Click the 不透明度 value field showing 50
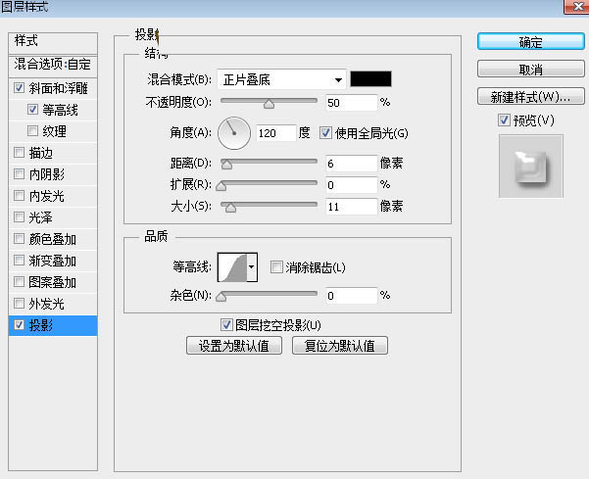This screenshot has width=589, height=479. pos(351,103)
